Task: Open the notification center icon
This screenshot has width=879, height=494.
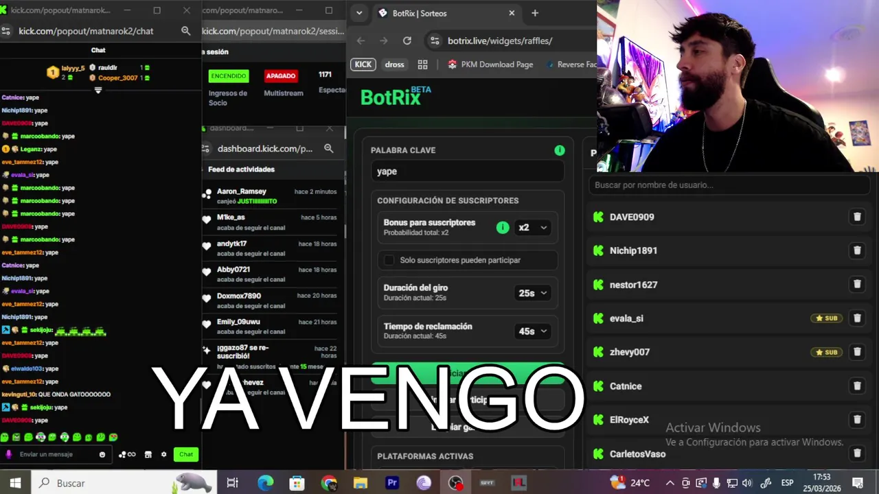Action: pos(858,483)
